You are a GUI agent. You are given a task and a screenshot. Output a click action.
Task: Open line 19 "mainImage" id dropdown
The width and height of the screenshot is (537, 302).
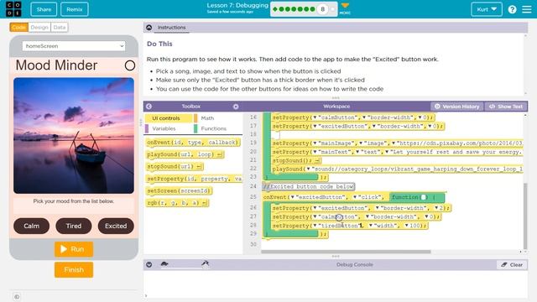[315, 143]
